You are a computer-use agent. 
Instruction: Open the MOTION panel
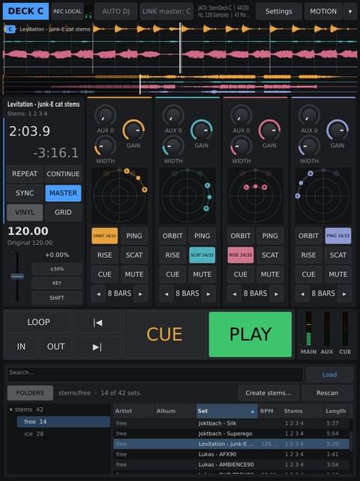click(x=323, y=12)
